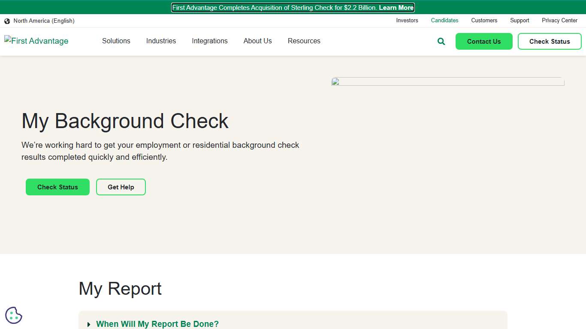The image size is (586, 329).
Task: Open the Integrations menu
Action: pyautogui.click(x=210, y=41)
